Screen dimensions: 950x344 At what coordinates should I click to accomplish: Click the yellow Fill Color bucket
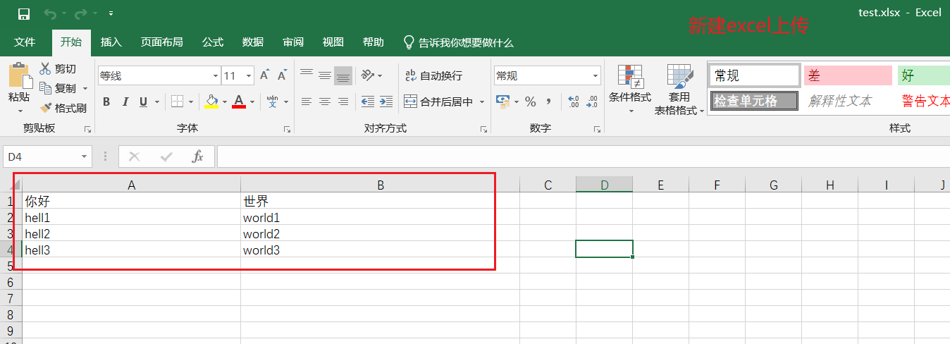click(211, 102)
